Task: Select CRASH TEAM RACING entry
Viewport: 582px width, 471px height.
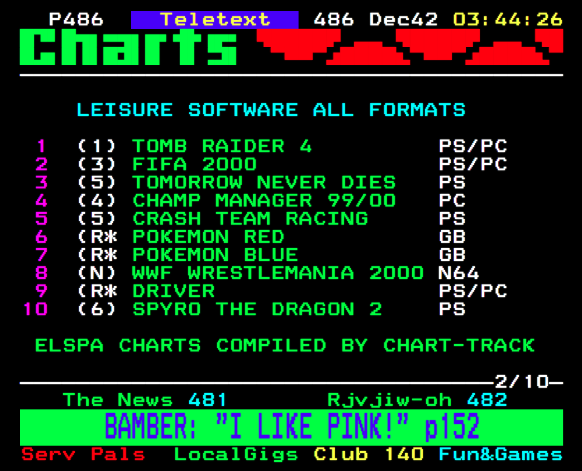Action: pyautogui.click(x=250, y=219)
